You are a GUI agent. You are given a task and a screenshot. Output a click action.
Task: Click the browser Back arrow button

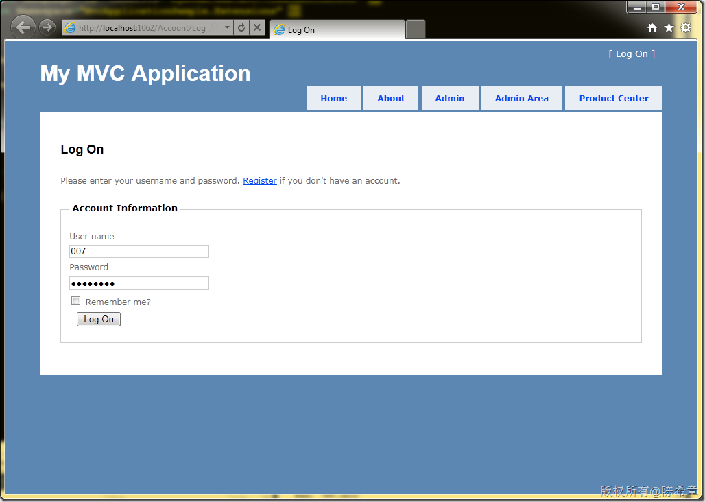[23, 27]
